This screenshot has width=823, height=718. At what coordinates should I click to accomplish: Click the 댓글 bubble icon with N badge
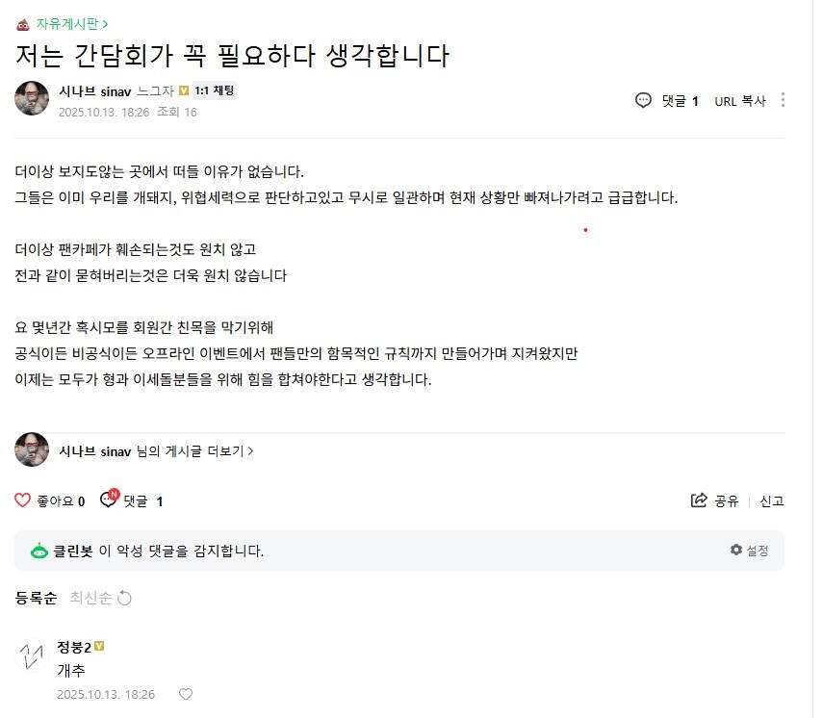[x=109, y=500]
